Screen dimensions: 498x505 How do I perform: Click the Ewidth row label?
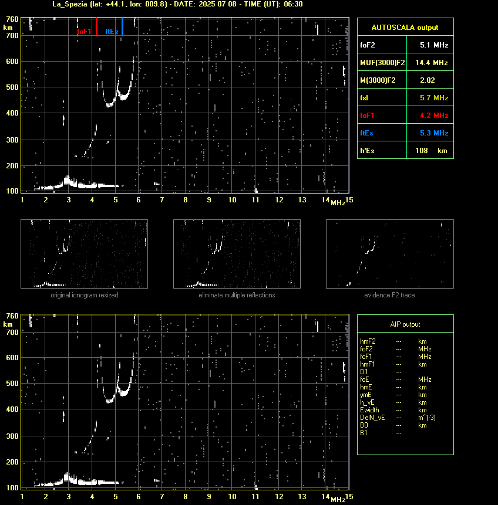(x=369, y=410)
